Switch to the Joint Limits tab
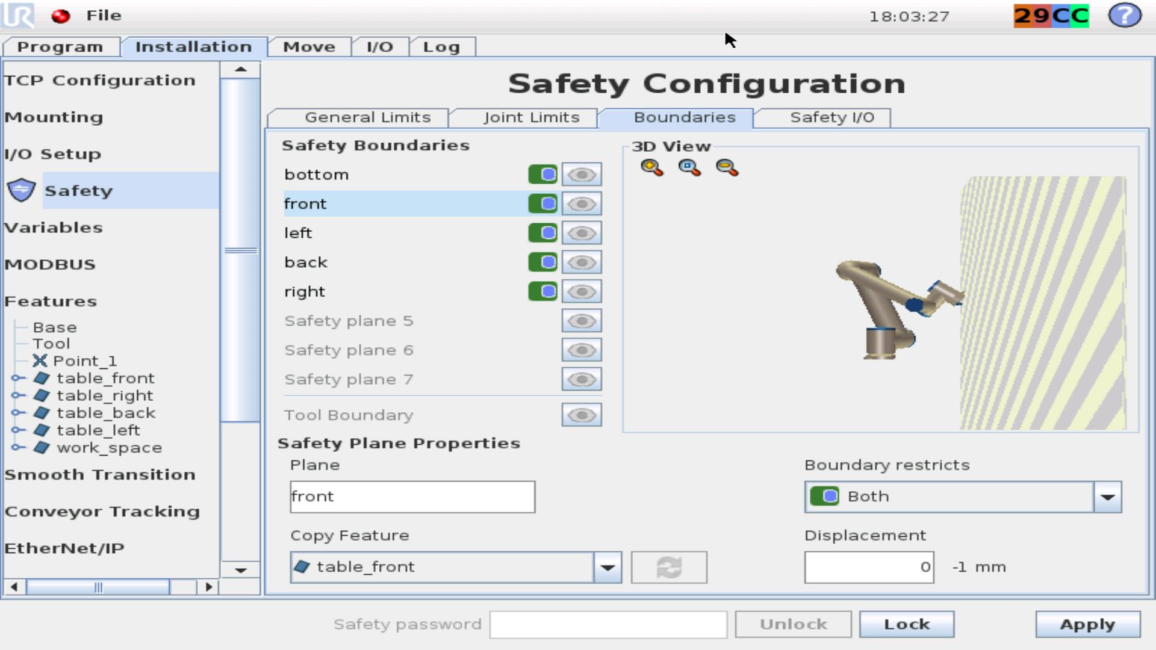Viewport: 1156px width, 650px height. point(531,117)
